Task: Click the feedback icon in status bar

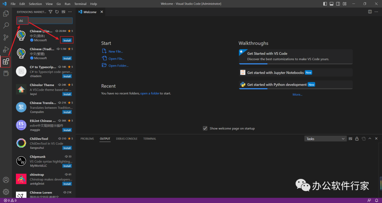Action: 369,201
